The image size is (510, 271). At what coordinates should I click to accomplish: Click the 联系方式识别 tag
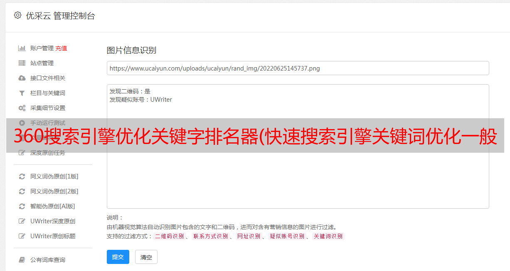[x=210, y=236]
